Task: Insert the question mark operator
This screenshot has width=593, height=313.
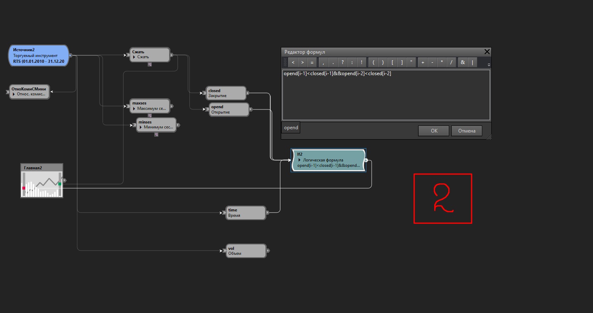Action: [342, 62]
